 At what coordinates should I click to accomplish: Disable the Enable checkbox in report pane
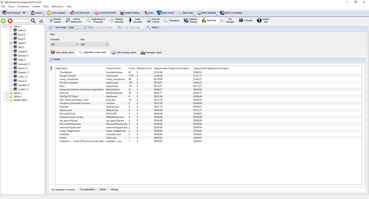pos(51,59)
